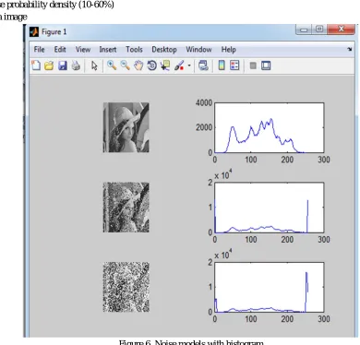Minimize the Figure 1 window

click(x=304, y=30)
